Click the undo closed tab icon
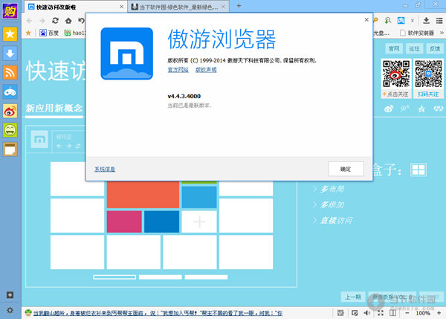 pos(81,21)
